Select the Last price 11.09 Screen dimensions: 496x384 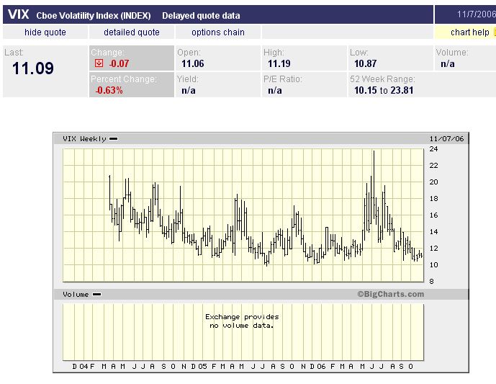(33, 68)
